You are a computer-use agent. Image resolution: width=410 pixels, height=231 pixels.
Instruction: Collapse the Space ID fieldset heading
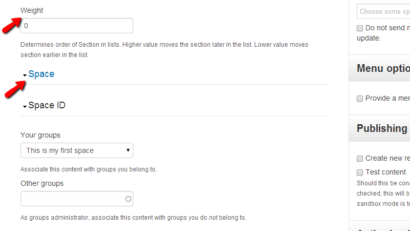coord(47,105)
